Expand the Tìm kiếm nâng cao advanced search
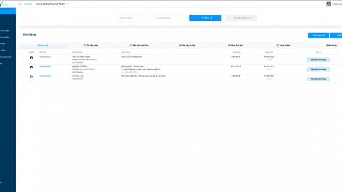Image resolution: width=342 pixels, height=192 pixels. [x=241, y=18]
